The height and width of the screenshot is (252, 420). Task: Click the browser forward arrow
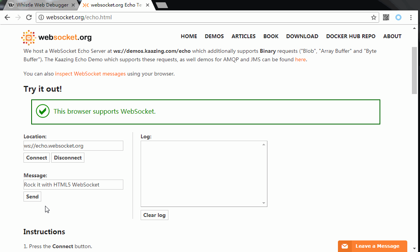pos(18,17)
